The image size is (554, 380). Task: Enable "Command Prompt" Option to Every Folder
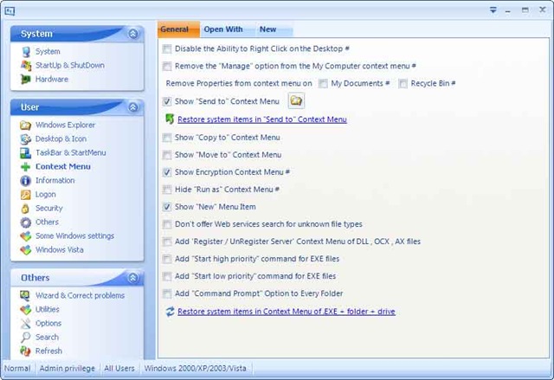167,293
